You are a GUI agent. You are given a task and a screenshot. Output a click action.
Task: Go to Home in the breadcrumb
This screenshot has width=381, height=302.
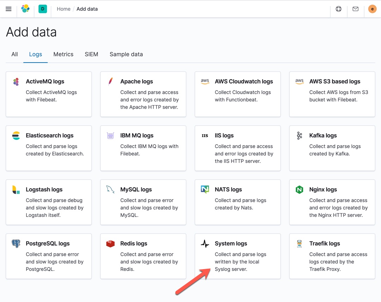click(64, 9)
